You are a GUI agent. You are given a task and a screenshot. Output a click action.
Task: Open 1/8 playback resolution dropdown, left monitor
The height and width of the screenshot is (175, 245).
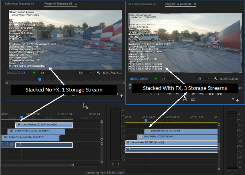click(x=85, y=73)
